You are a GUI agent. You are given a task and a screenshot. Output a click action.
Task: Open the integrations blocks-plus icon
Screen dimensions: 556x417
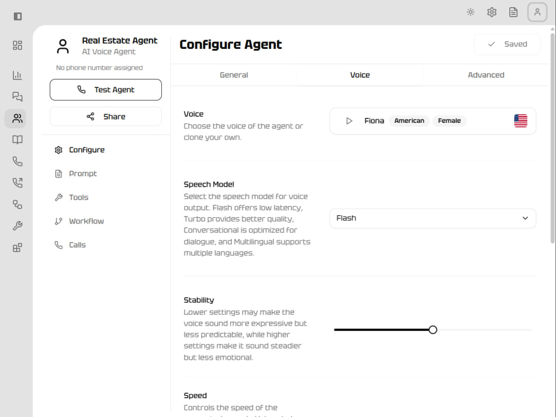point(17,247)
